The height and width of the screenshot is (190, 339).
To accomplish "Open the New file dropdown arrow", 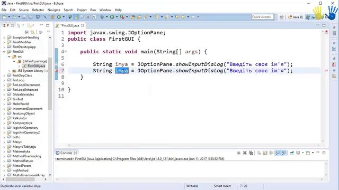I will coord(9,17).
